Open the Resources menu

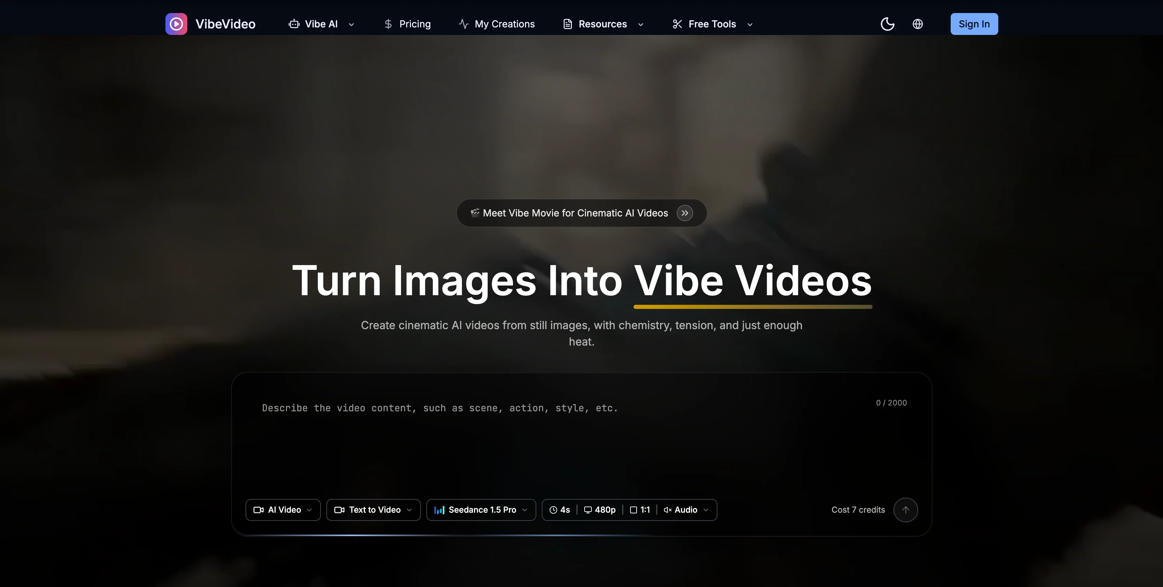coord(603,24)
